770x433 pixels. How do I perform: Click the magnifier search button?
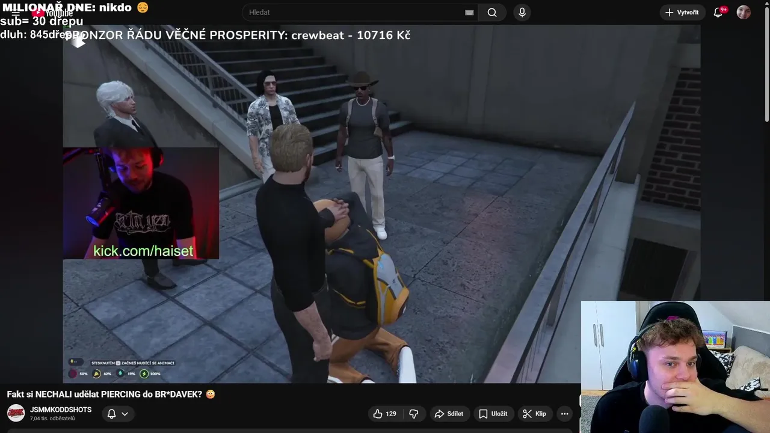(x=492, y=13)
